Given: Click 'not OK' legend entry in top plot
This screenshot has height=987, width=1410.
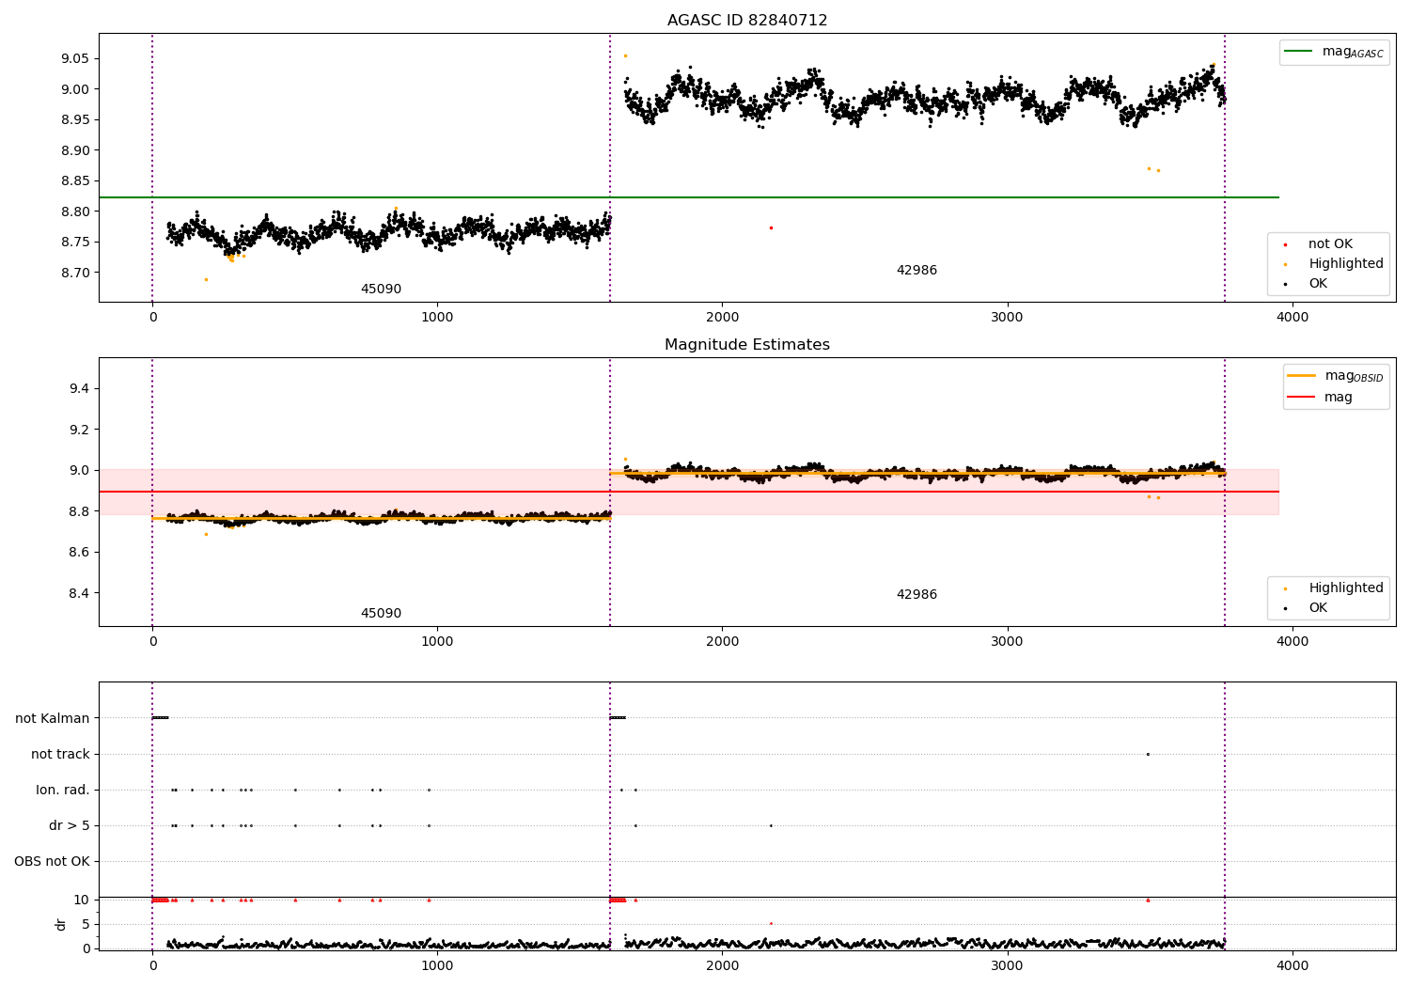Looking at the screenshot, I should [1329, 244].
